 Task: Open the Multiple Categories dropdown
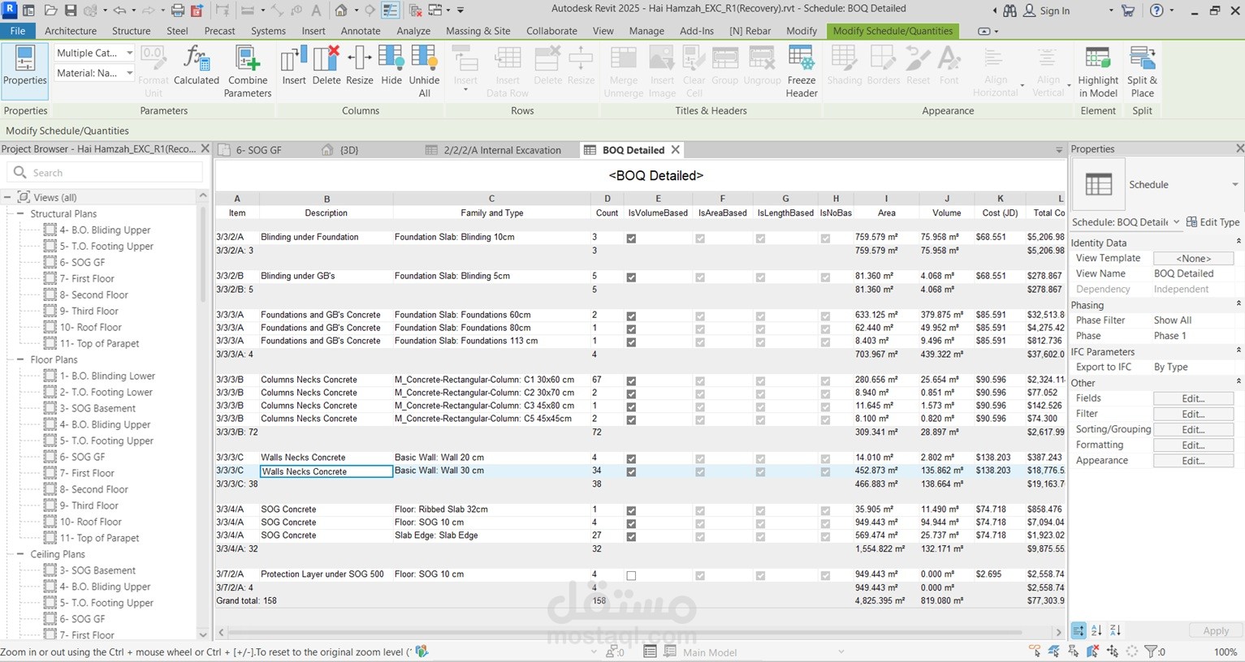click(x=94, y=53)
